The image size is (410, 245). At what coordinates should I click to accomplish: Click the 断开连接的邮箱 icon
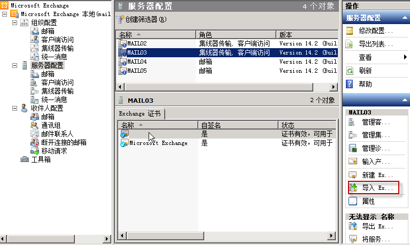(35, 142)
